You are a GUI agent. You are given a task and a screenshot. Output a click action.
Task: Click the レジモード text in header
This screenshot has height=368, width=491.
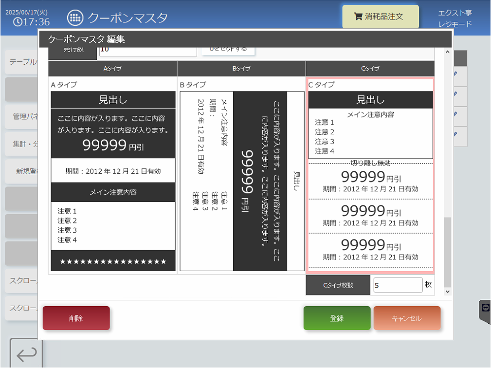tap(455, 24)
